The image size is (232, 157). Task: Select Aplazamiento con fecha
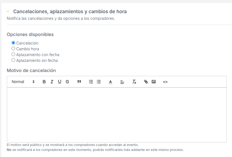point(13,54)
